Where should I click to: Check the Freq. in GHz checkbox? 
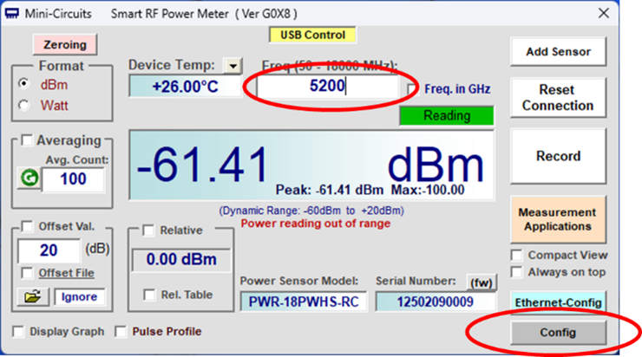coord(412,88)
